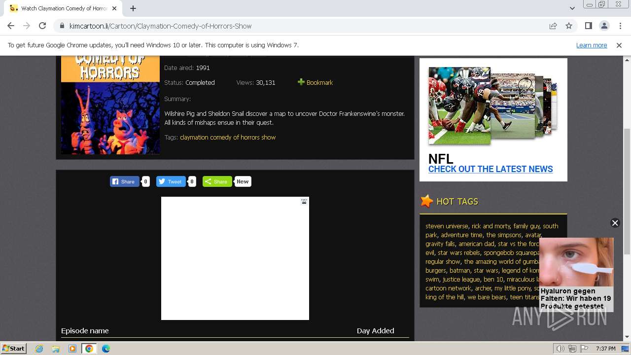
Task: Open the regular show hot tag
Action: coord(443,261)
